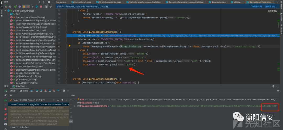
Task: Click the sort by visibility icon in Structure
Action: pyautogui.click(x=6, y=7)
